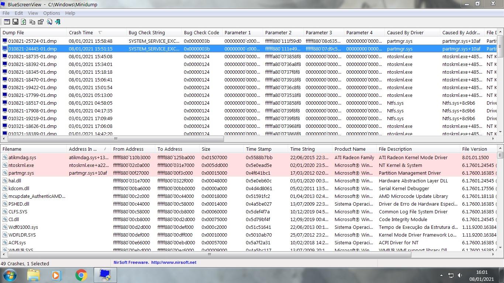Image resolution: width=504 pixels, height=283 pixels.
Task: Click '49 Crashes, 1 Selected' status text
Action: [25, 263]
